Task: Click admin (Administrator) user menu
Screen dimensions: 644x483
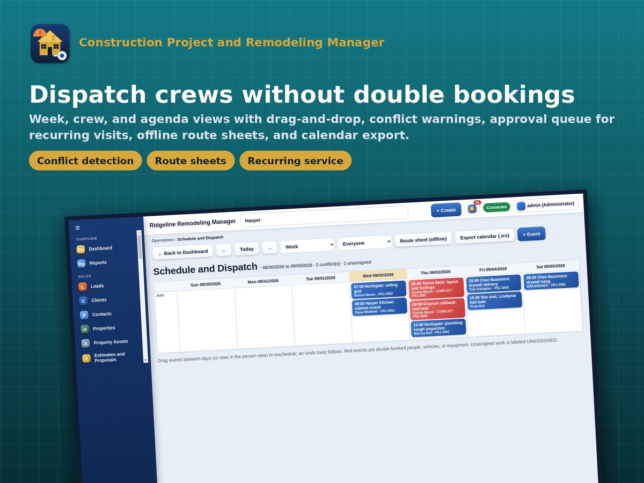Action: click(x=545, y=204)
